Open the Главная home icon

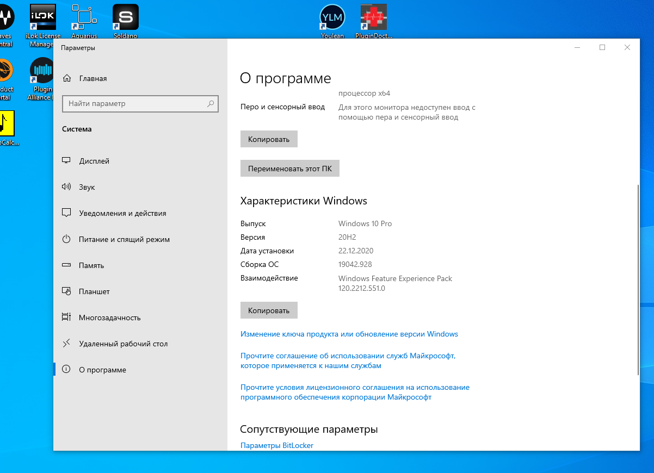(x=67, y=78)
